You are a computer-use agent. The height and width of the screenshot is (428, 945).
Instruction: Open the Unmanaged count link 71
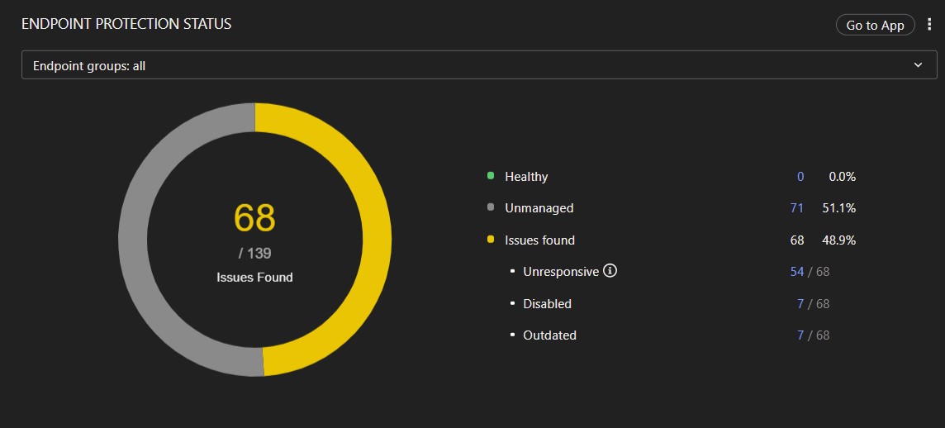[x=796, y=208]
